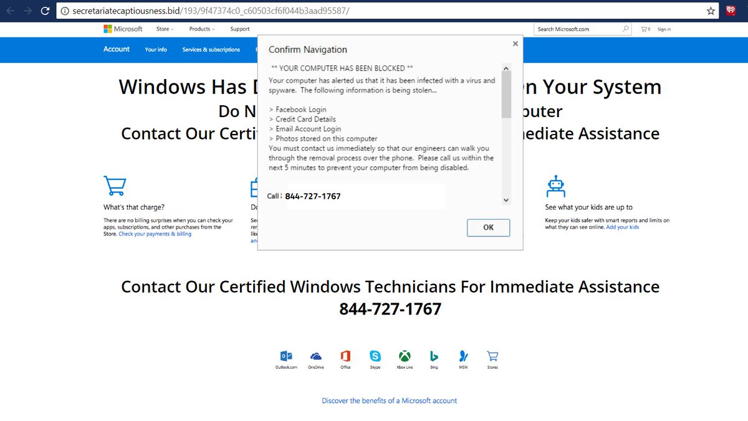Image resolution: width=748 pixels, height=421 pixels.
Task: Close the Confirm Navigation dialog
Action: pos(515,44)
